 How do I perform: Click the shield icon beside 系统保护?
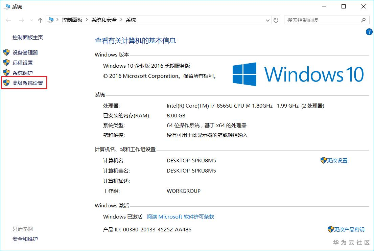point(6,72)
